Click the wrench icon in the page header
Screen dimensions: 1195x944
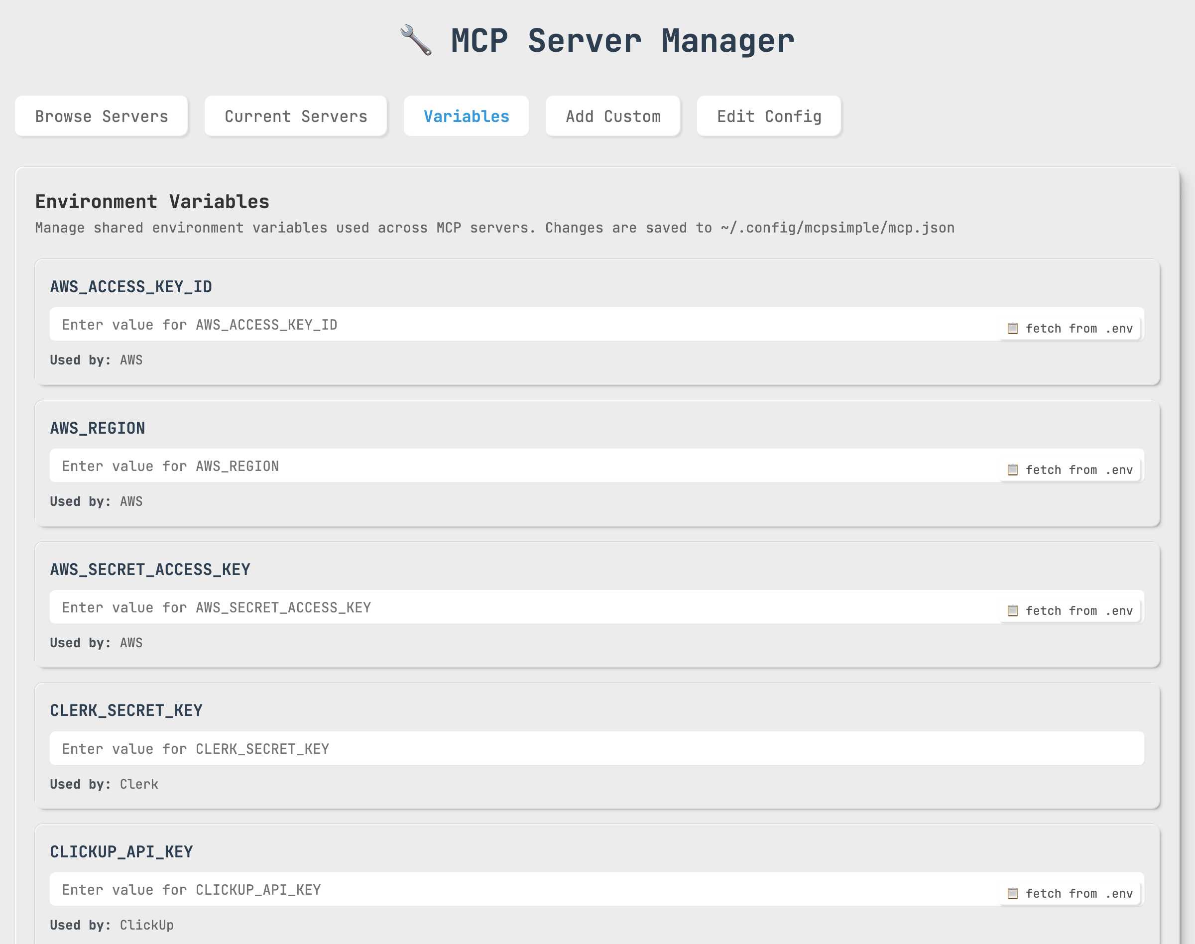(416, 40)
